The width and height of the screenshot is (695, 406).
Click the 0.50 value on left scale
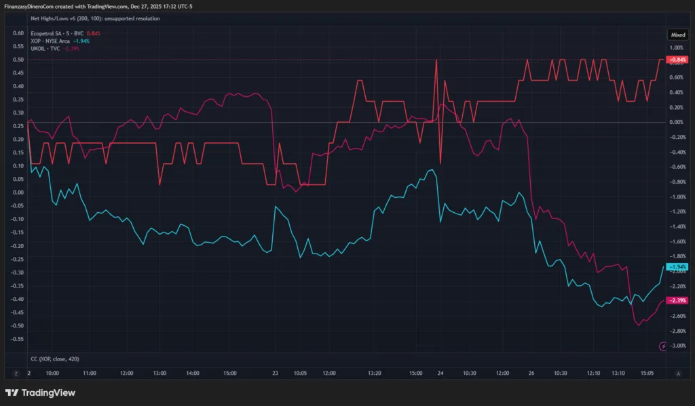18,60
